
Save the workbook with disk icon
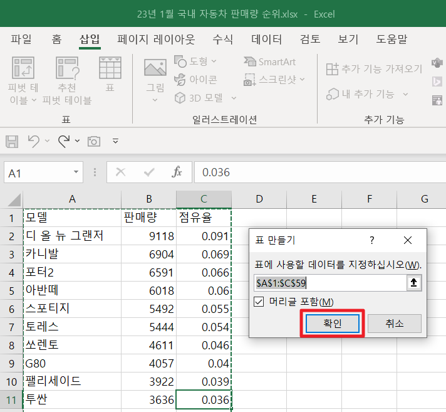12,141
